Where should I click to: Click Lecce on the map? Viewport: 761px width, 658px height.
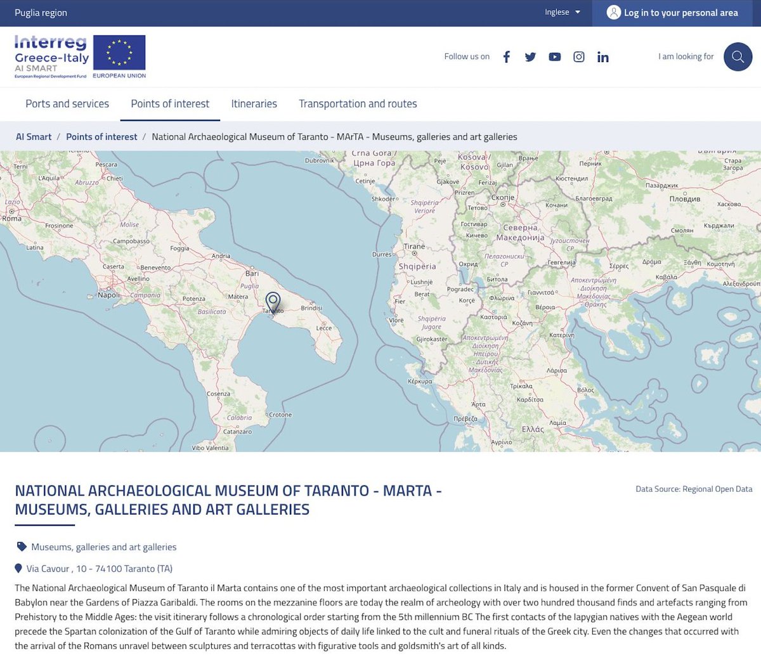(323, 328)
